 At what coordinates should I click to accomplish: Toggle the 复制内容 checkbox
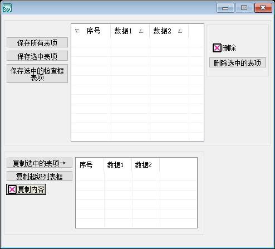point(12,189)
